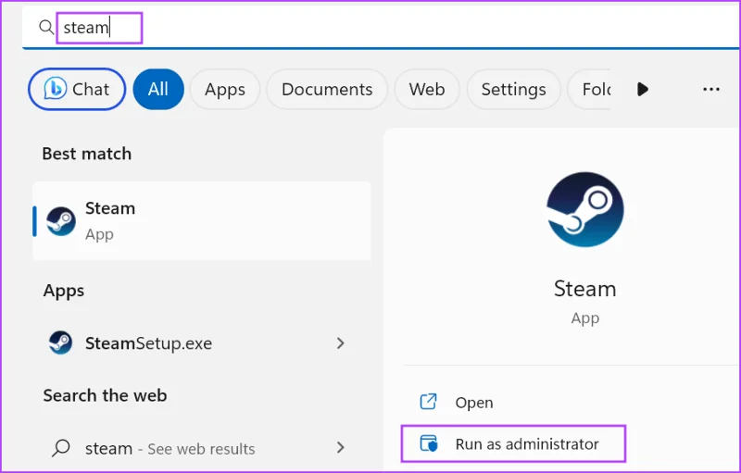Click the search box containing steam
The height and width of the screenshot is (473, 741).
pos(381,28)
